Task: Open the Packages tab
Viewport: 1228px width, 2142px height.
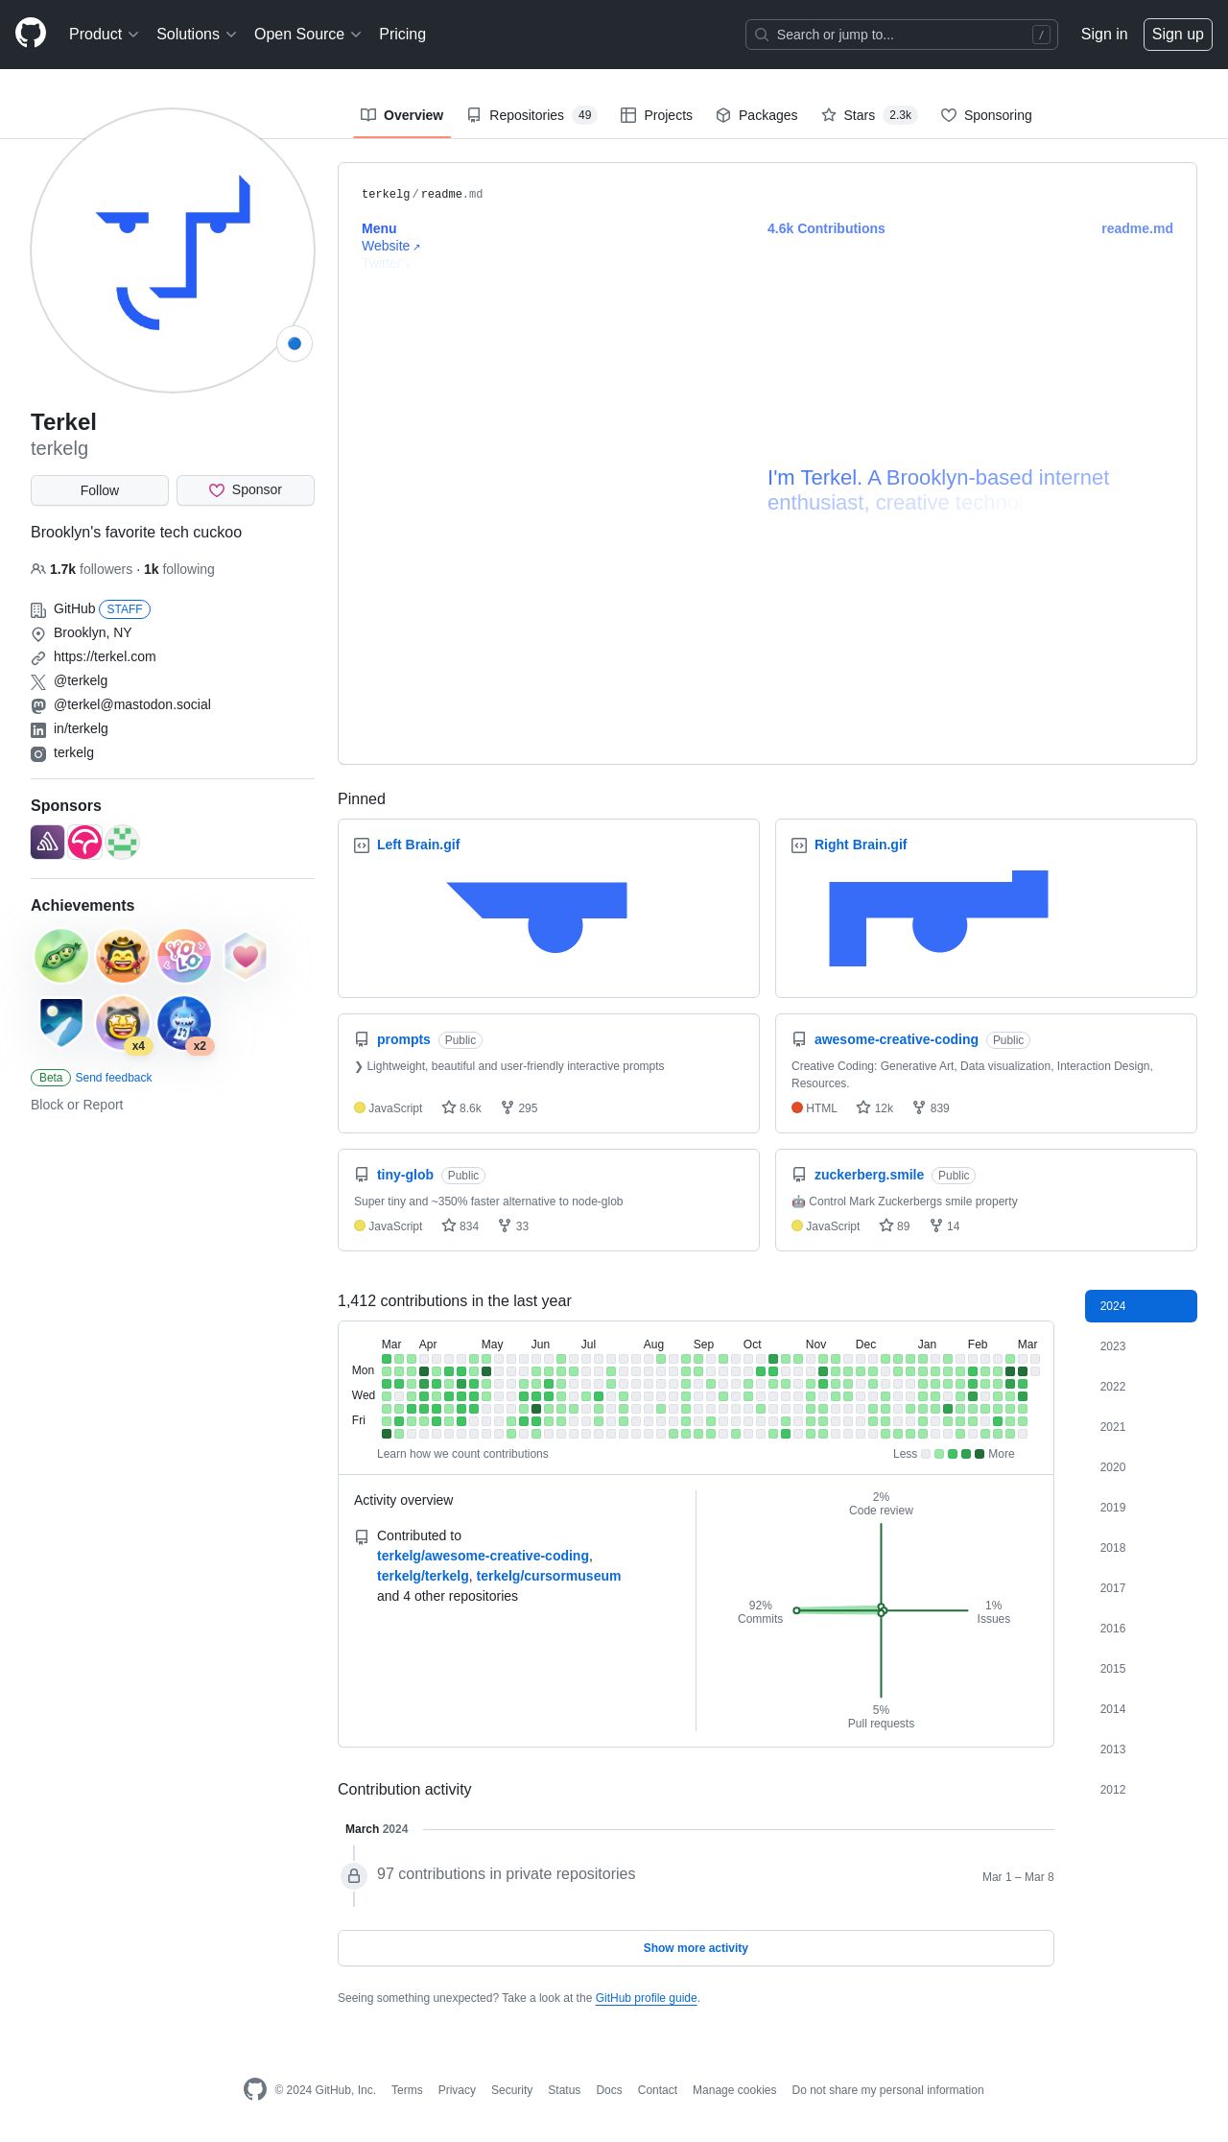Action: (756, 115)
